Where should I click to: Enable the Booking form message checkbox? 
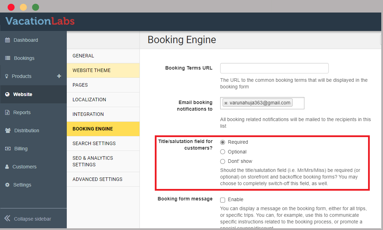[223, 200]
